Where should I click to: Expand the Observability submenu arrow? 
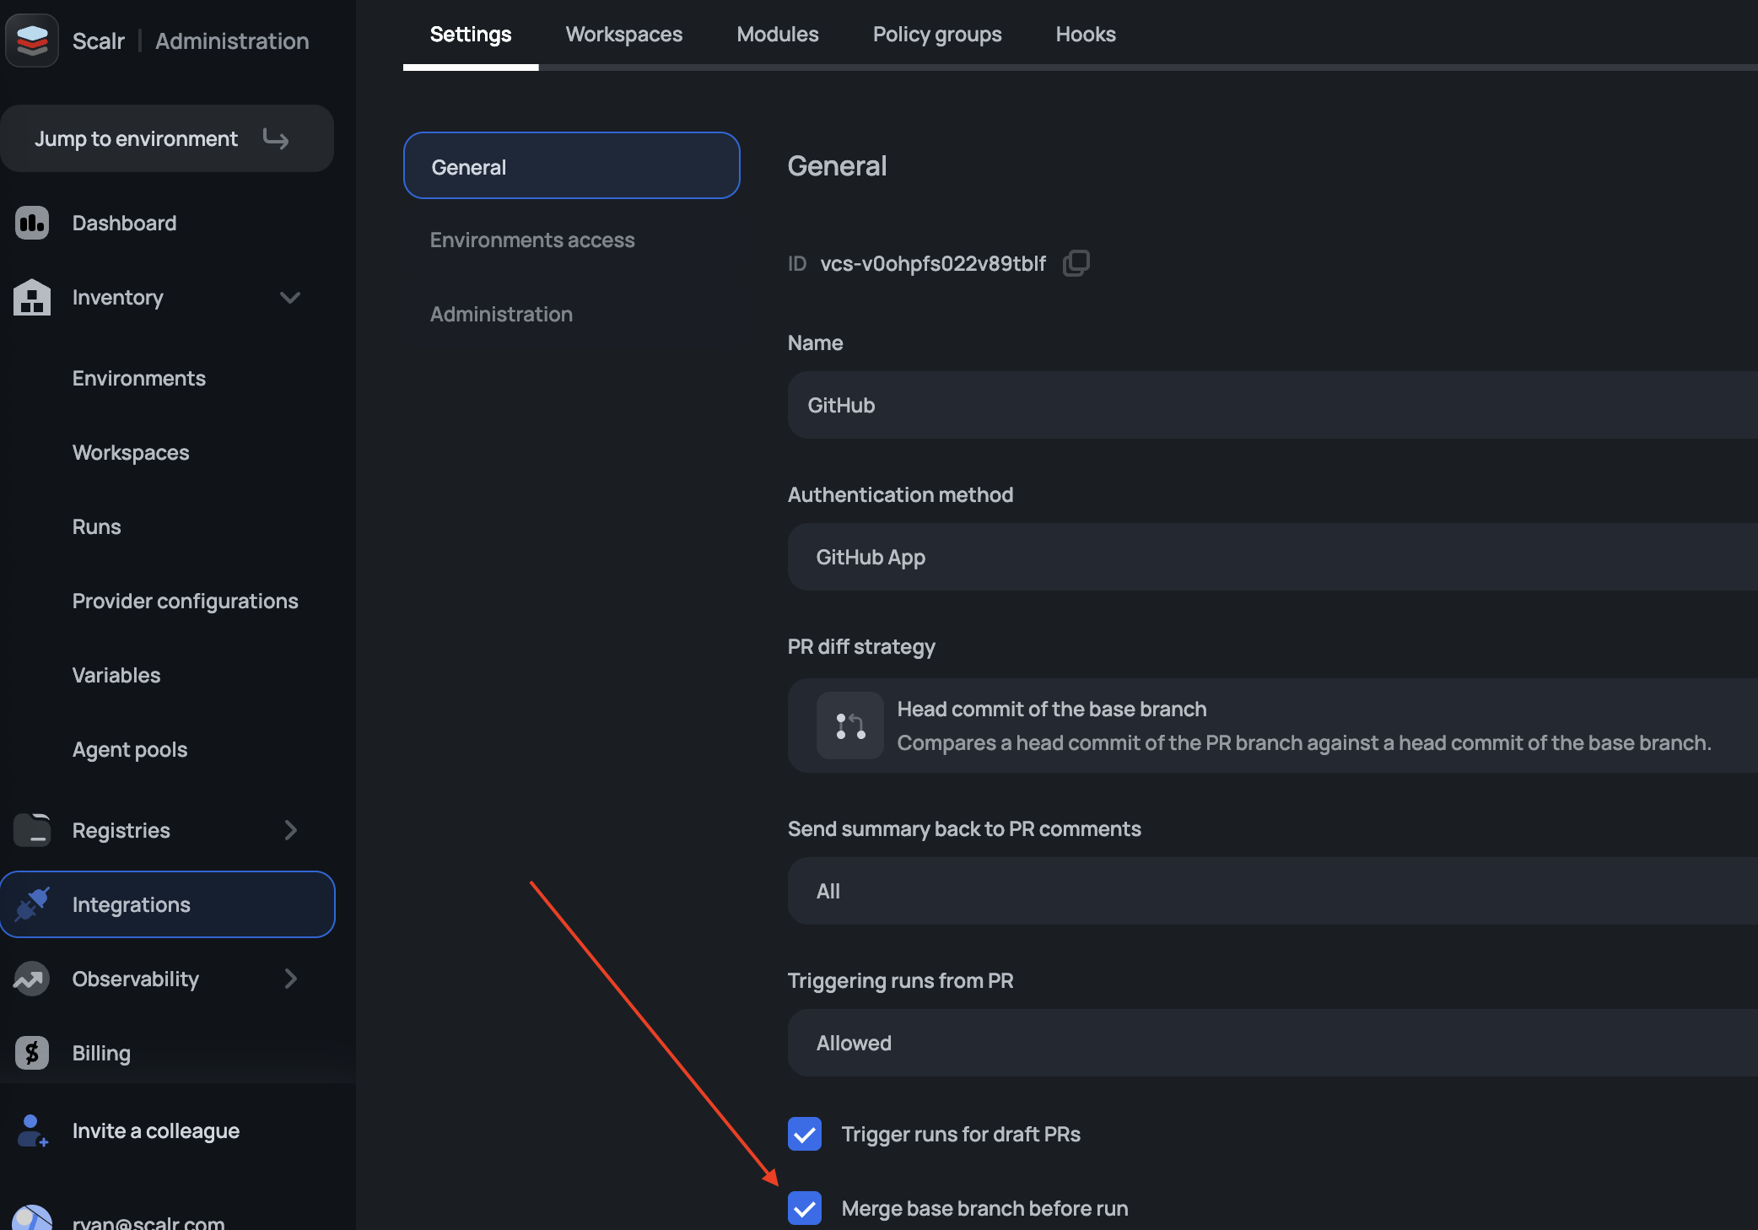[x=290, y=979]
